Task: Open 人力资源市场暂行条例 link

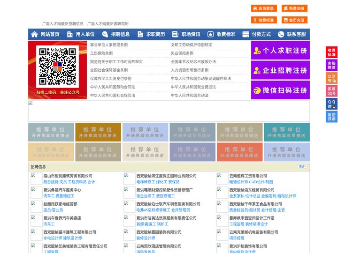Action: pyautogui.click(x=190, y=70)
